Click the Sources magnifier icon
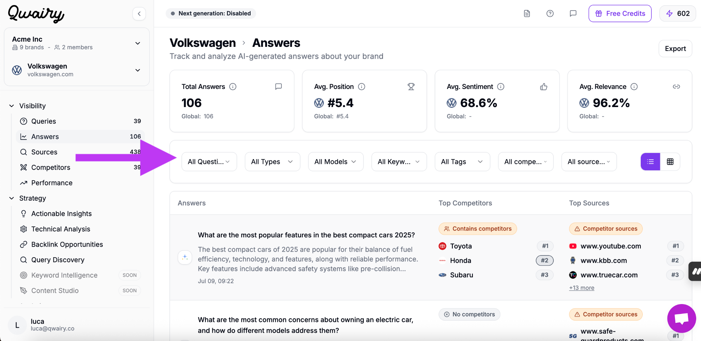 tap(24, 152)
